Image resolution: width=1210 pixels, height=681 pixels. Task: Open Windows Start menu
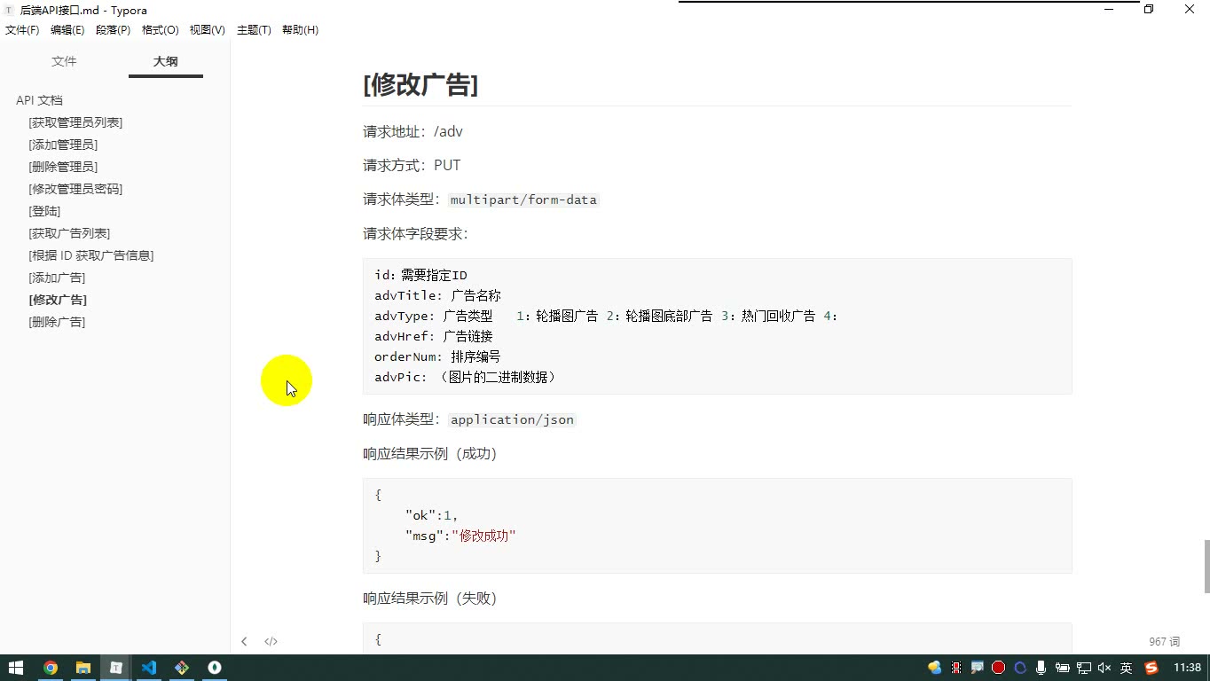click(x=16, y=668)
